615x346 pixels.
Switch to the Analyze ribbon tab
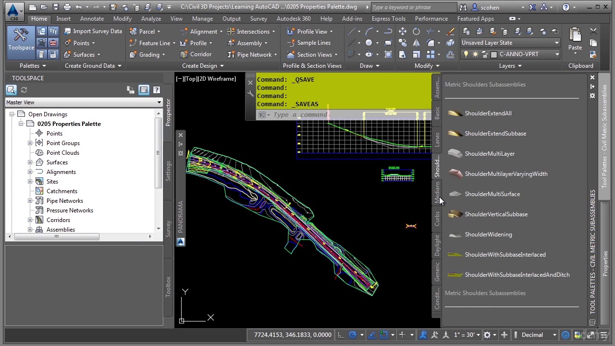click(x=151, y=19)
